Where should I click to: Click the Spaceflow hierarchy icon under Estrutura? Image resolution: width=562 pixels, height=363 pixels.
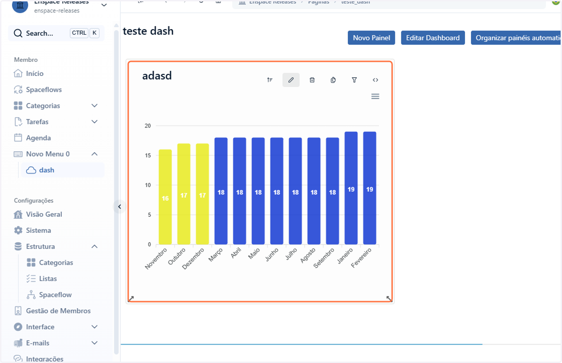point(31,295)
